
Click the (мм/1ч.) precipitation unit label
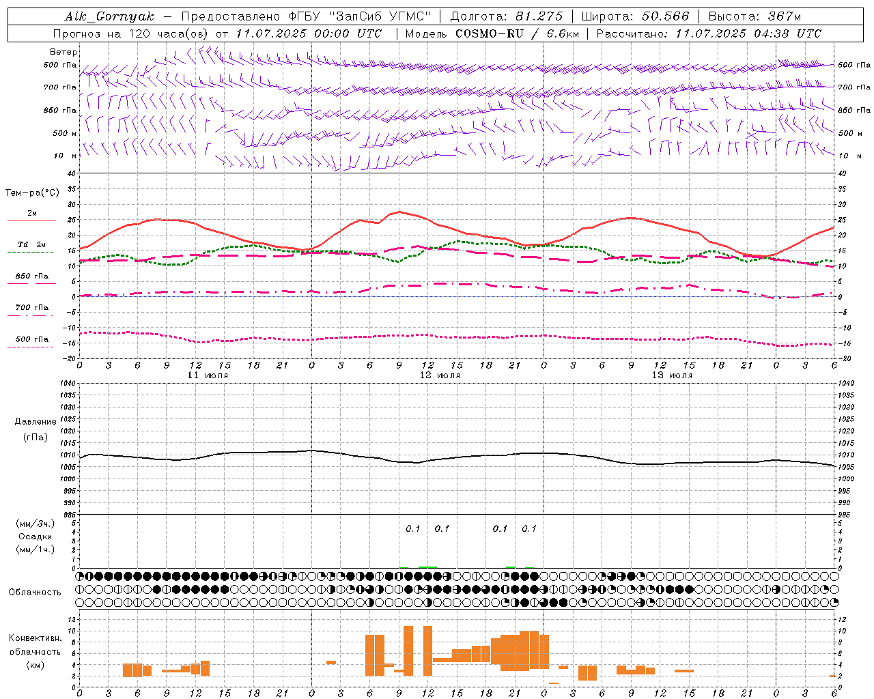pyautogui.click(x=35, y=550)
